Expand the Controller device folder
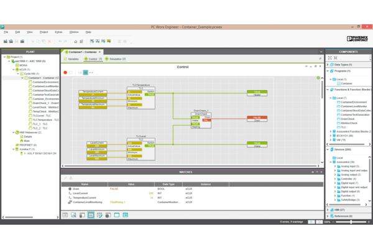The height and width of the screenshot is (249, 373). pos(335,179)
